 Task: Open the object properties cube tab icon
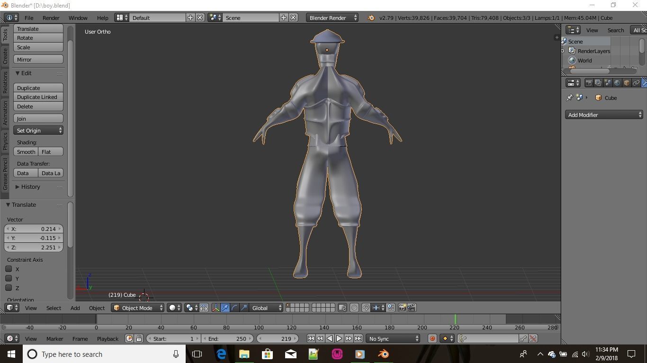click(627, 83)
